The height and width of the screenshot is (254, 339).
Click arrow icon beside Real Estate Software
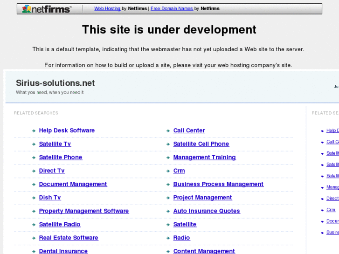pos(34,238)
